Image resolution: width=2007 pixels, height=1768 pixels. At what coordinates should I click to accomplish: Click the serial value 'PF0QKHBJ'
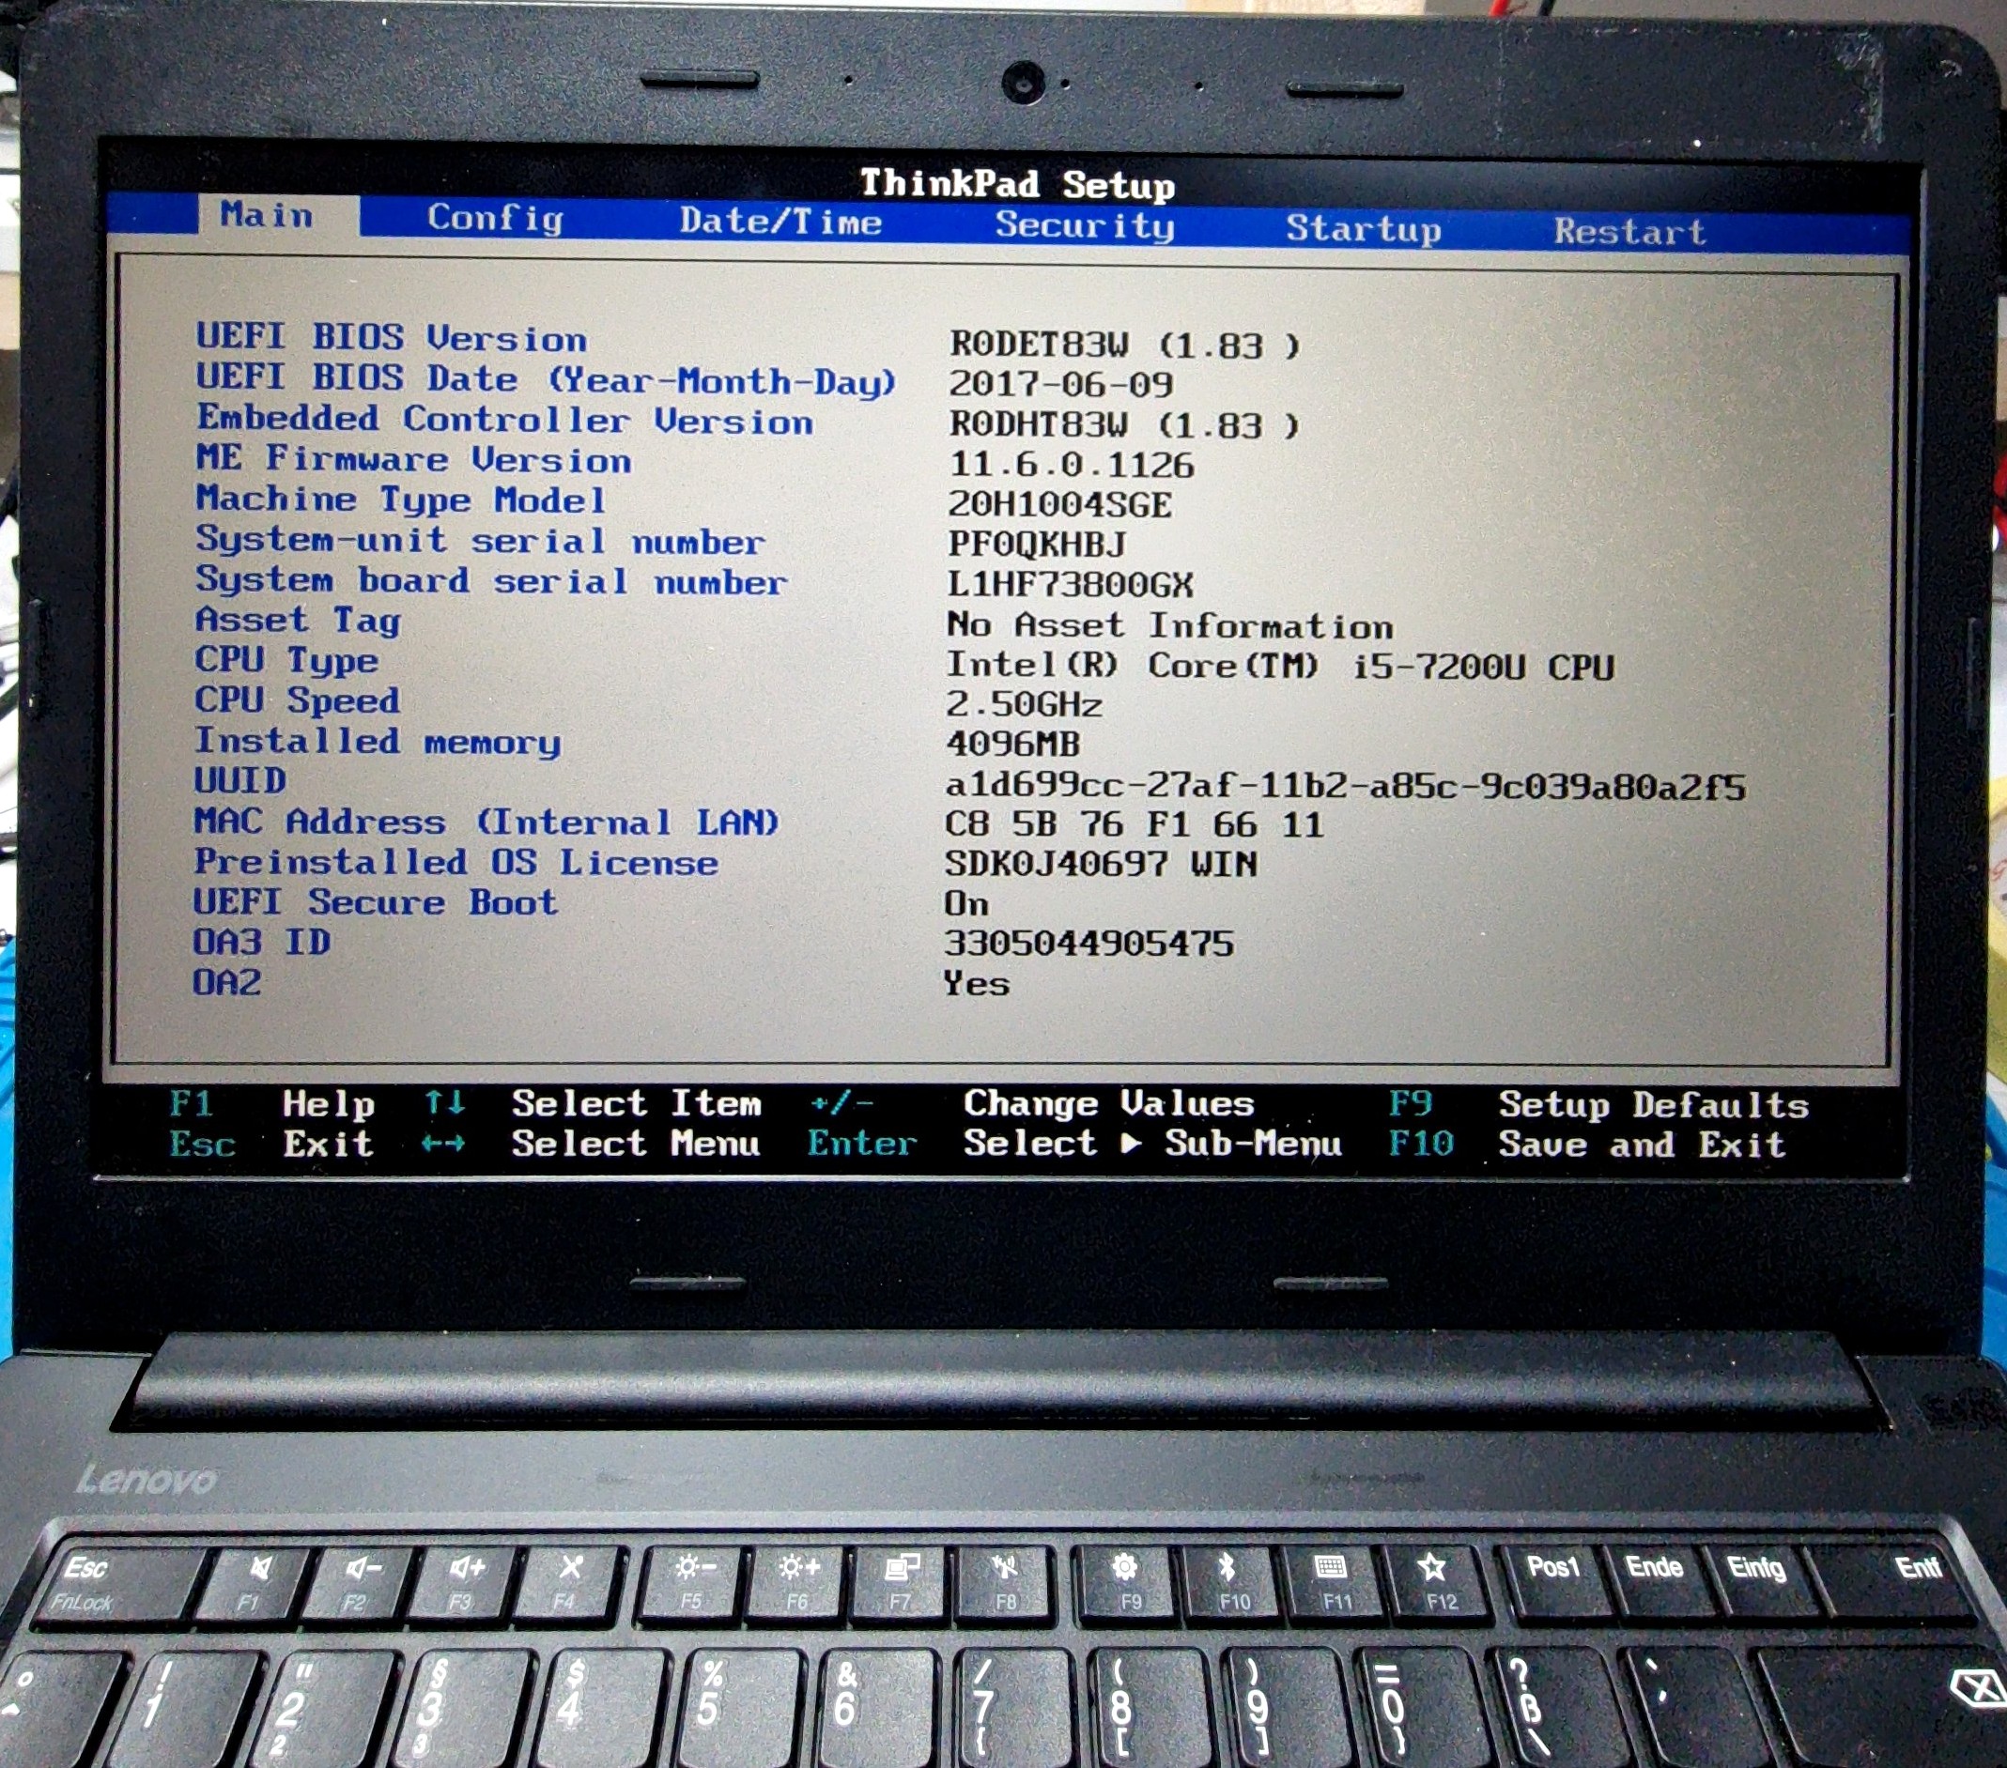pyautogui.click(x=1037, y=544)
